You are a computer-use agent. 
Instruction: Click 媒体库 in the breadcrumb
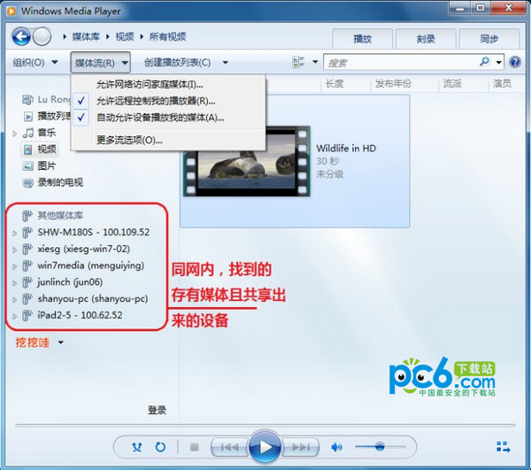[86, 36]
